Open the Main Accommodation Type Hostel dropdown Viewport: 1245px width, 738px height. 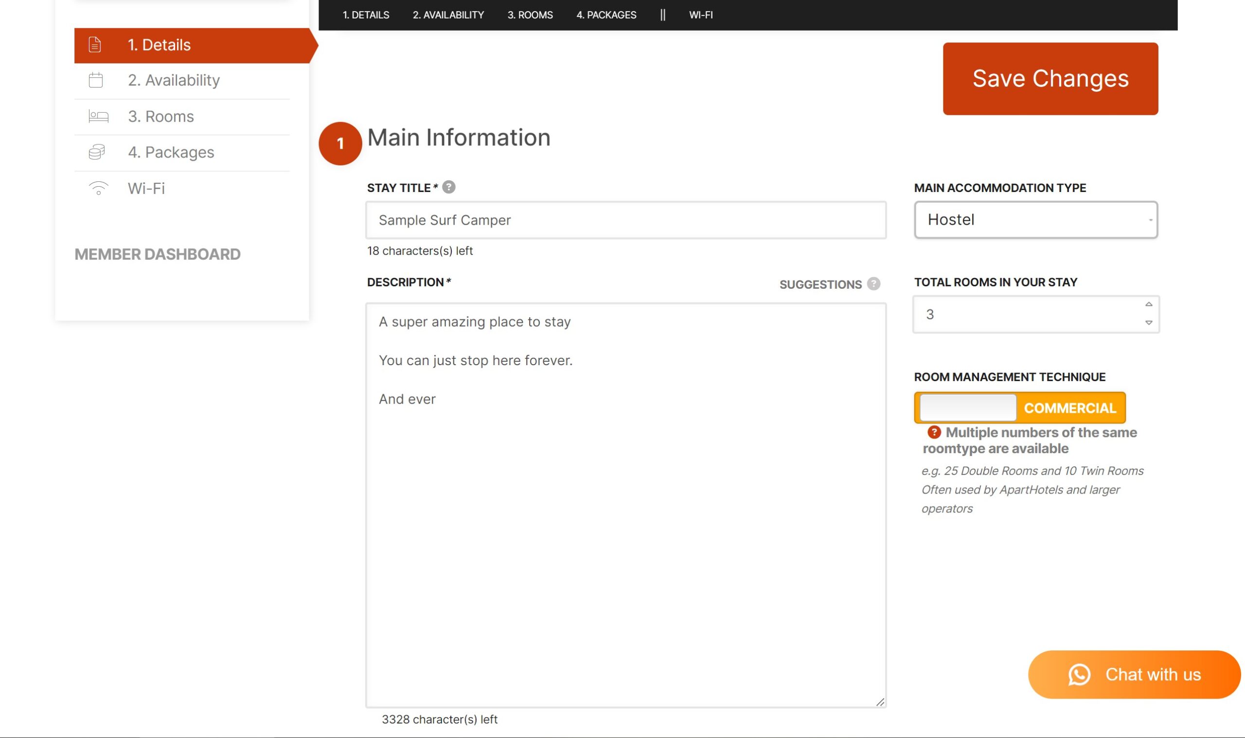(1035, 220)
